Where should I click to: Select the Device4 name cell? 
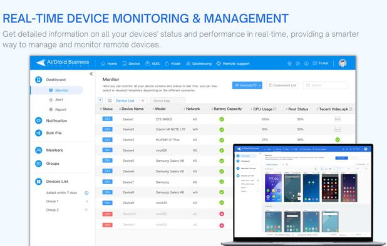tap(128, 150)
